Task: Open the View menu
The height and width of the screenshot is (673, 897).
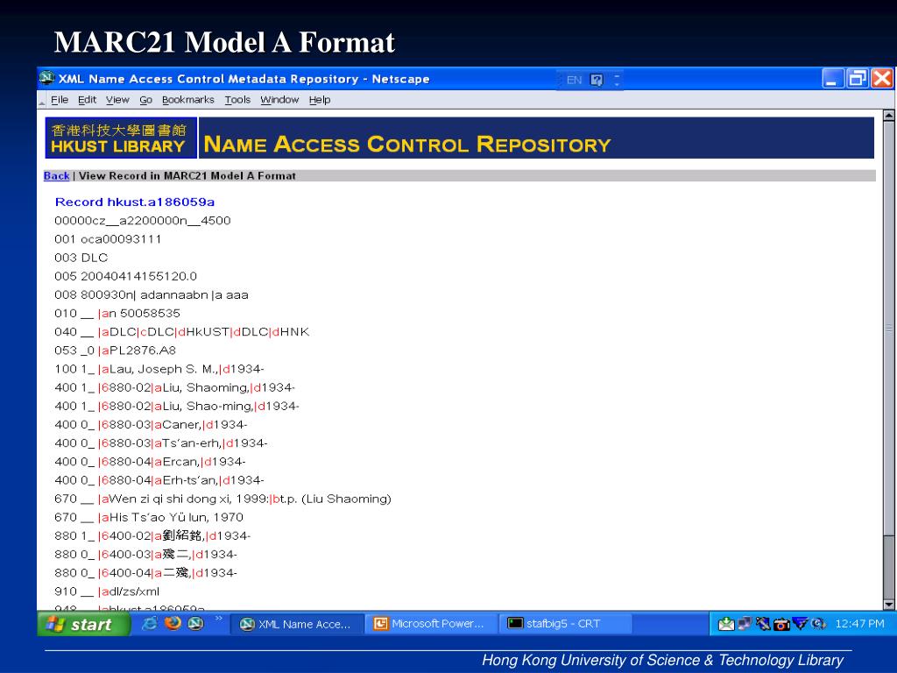Action: (117, 100)
